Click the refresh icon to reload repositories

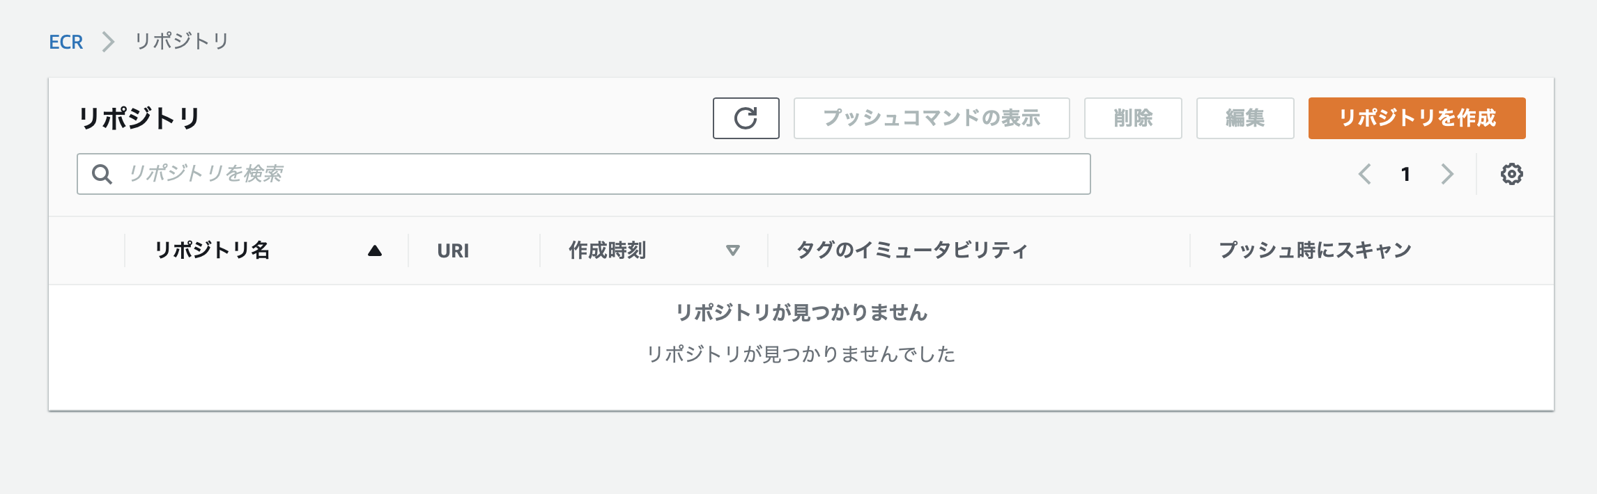click(746, 118)
